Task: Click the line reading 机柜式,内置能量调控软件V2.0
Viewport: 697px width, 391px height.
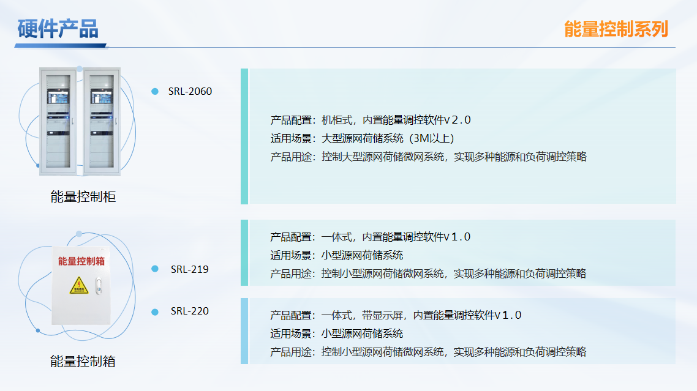Action: coord(371,120)
